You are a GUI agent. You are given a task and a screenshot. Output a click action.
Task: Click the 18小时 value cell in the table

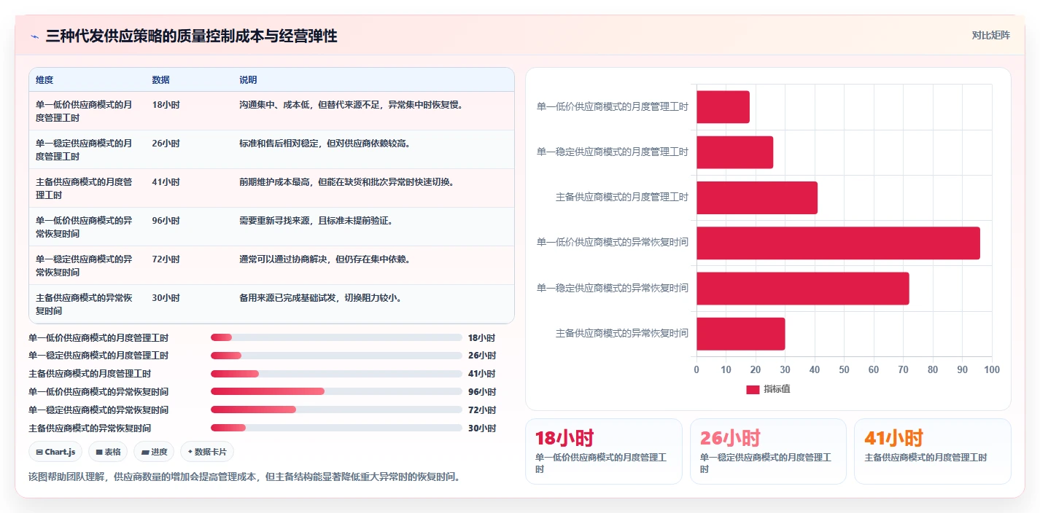166,105
